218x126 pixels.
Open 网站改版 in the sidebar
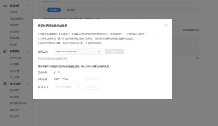[15, 97]
